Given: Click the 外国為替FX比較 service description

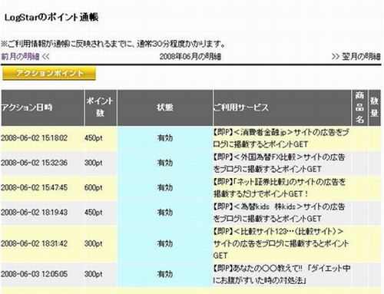Looking at the screenshot, I should click(279, 163).
